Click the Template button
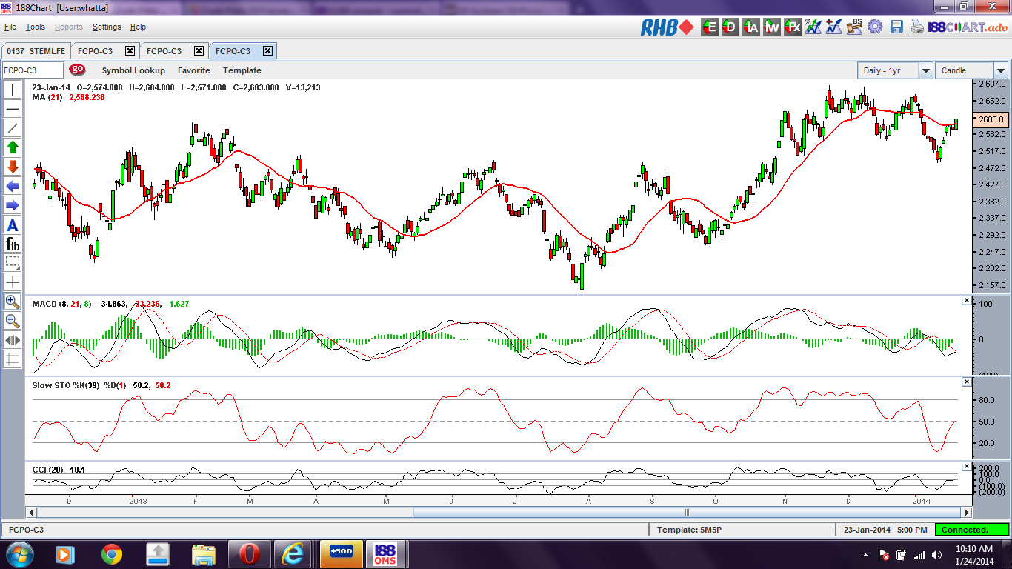Viewport: 1012px width, 569px height. 242,70
